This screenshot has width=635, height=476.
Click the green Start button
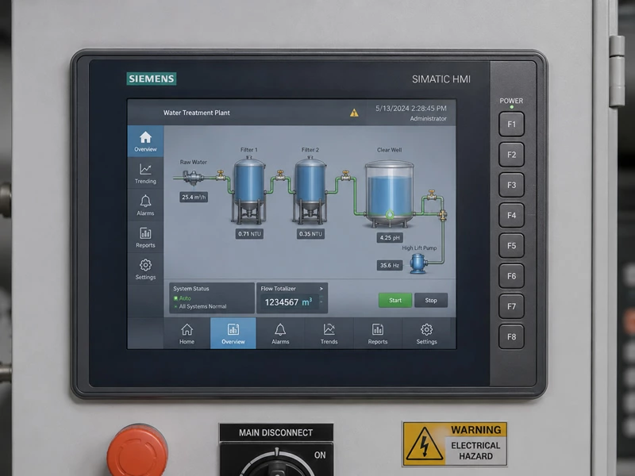click(395, 301)
